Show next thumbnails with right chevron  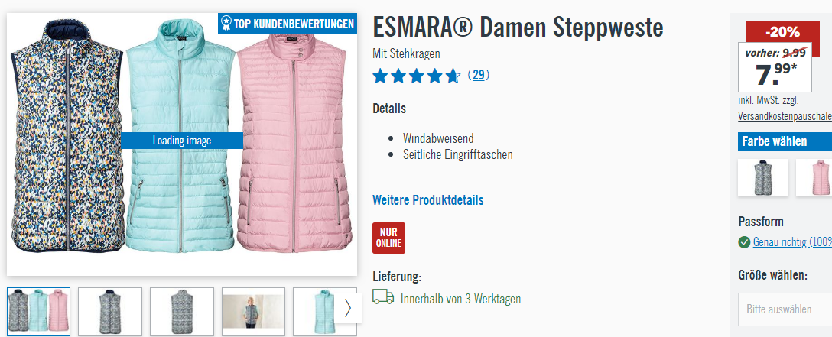tap(348, 309)
